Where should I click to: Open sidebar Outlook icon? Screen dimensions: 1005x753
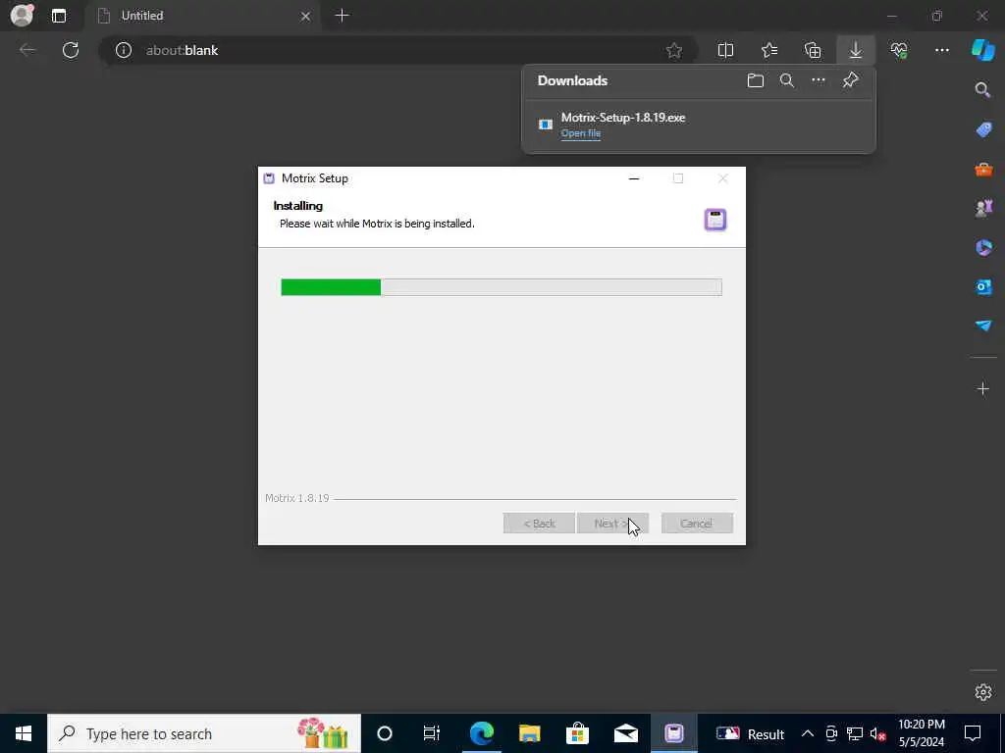(982, 287)
